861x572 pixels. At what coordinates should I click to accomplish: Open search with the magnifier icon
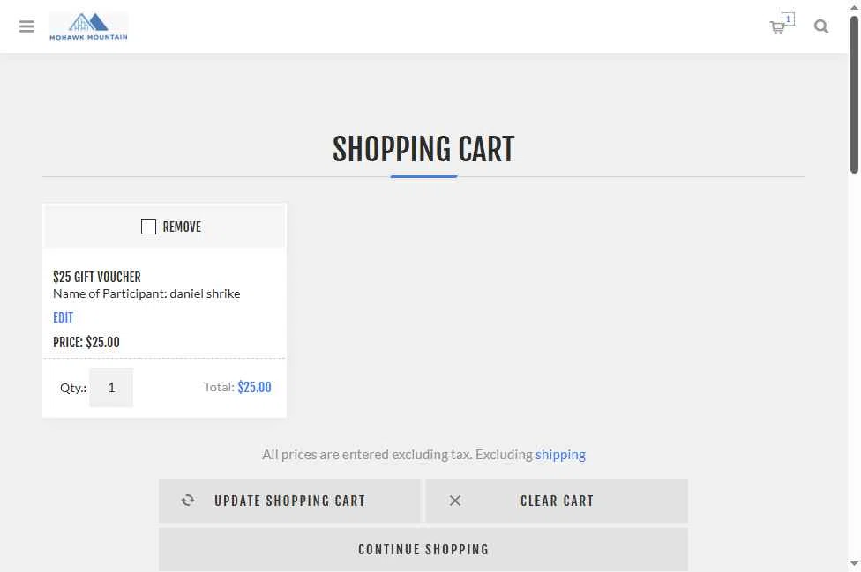pyautogui.click(x=821, y=26)
